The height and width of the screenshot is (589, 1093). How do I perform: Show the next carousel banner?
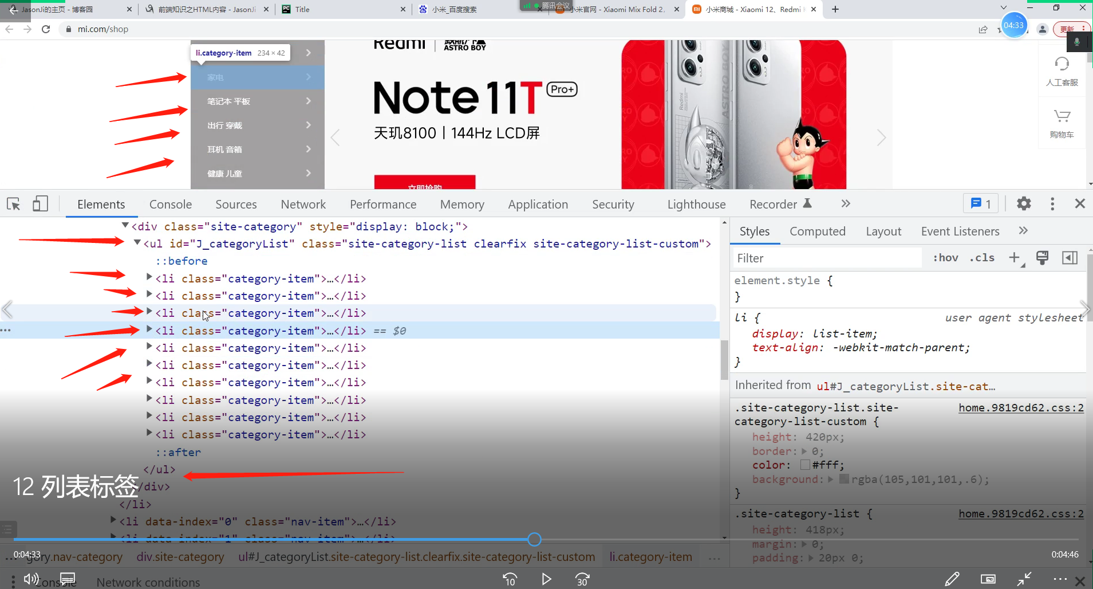tap(881, 138)
